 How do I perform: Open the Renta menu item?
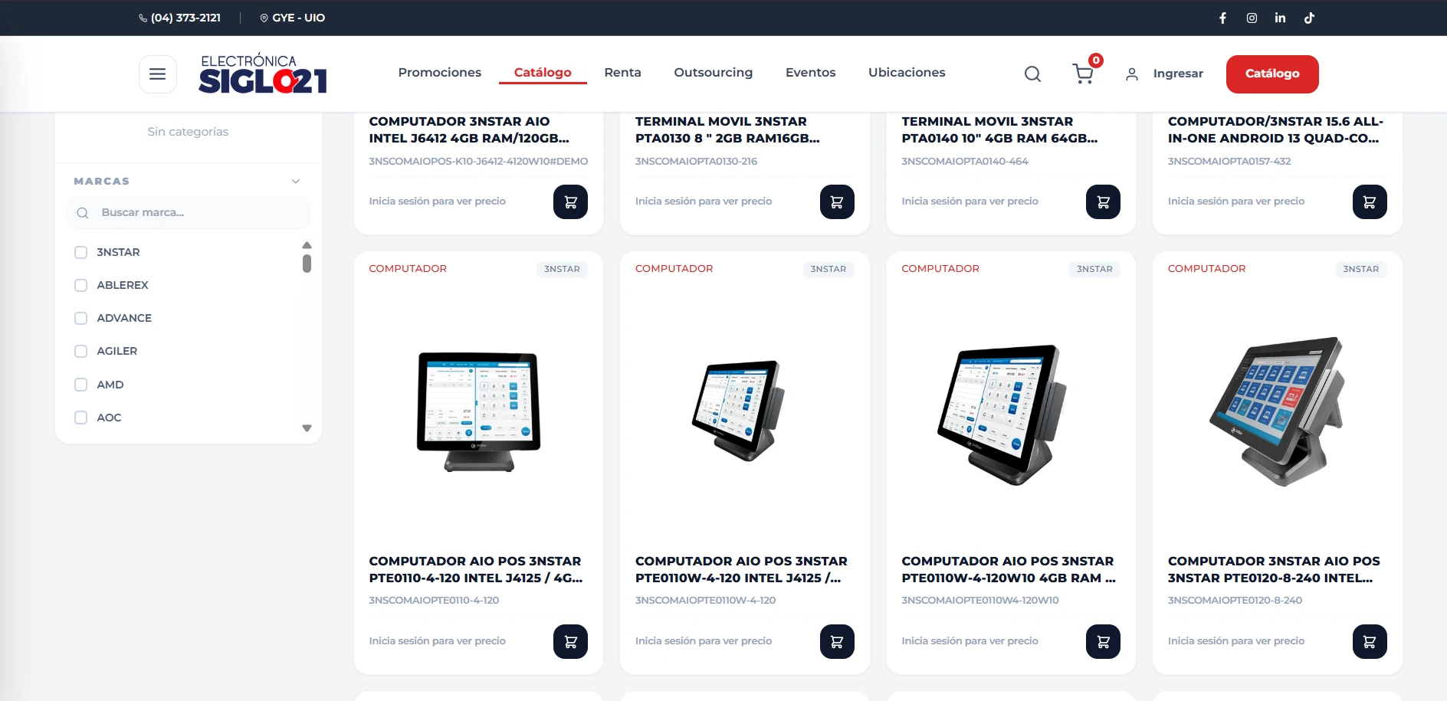pyautogui.click(x=622, y=72)
